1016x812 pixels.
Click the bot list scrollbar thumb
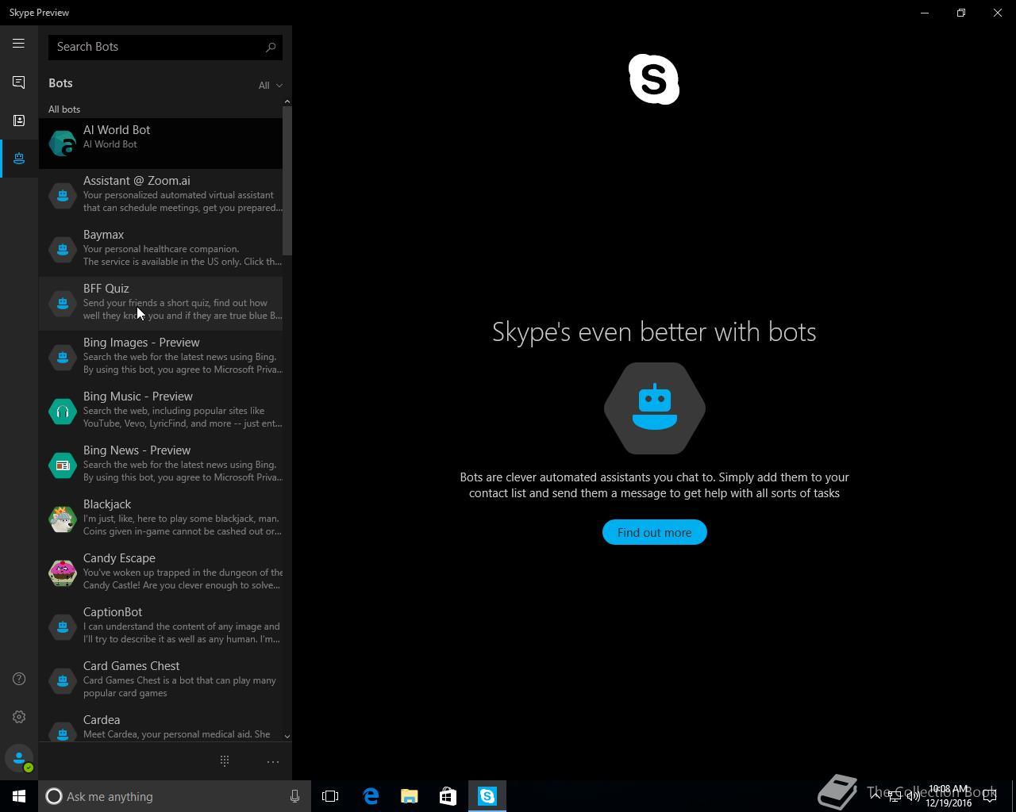click(x=287, y=181)
